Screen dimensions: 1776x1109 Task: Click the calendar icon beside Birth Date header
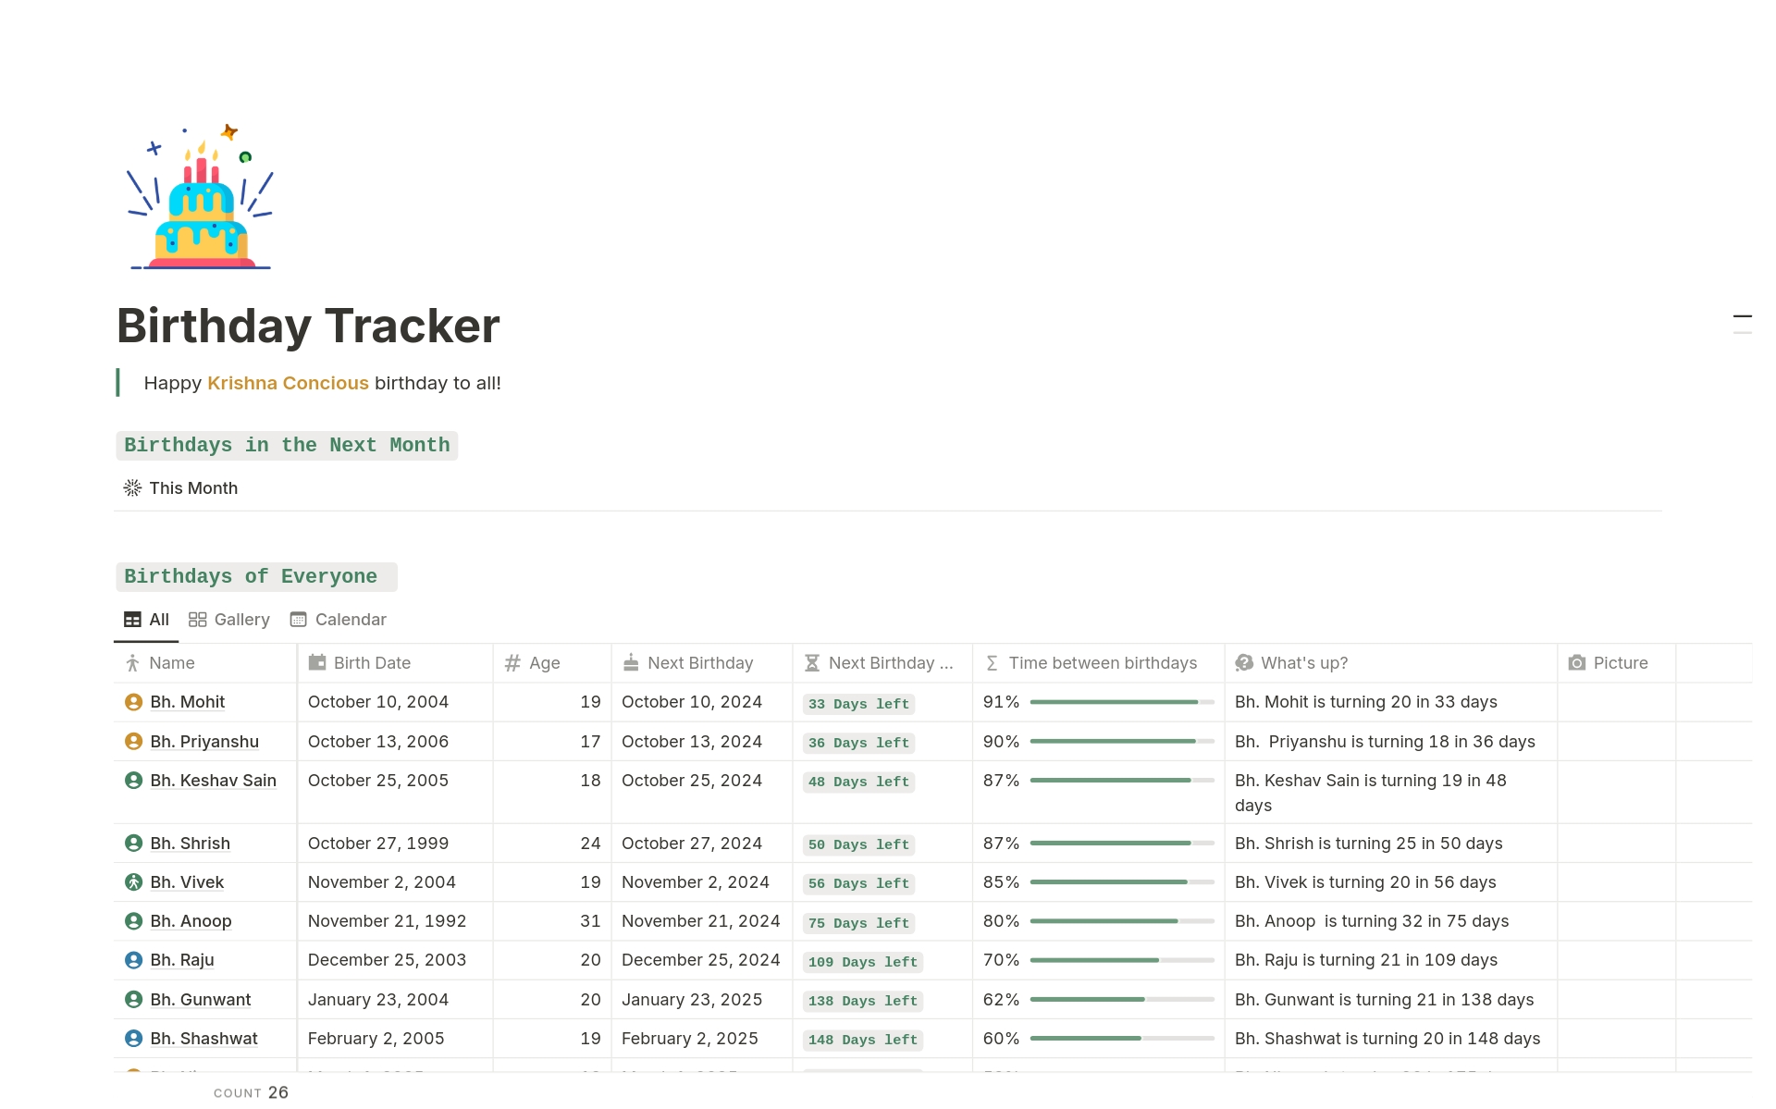317,663
